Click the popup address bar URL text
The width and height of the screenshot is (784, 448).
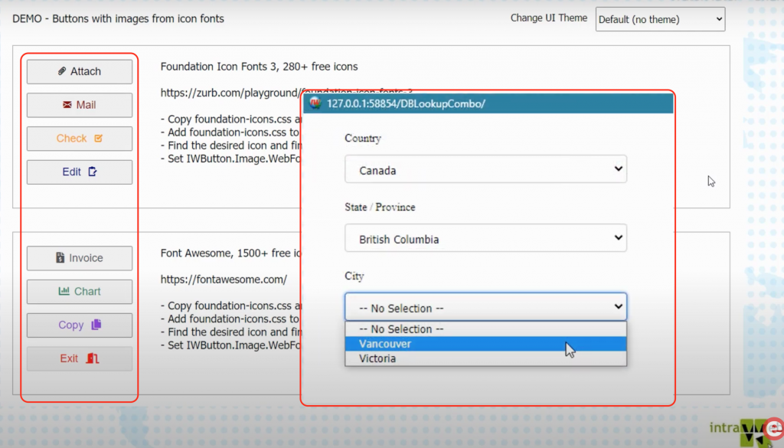(x=406, y=103)
